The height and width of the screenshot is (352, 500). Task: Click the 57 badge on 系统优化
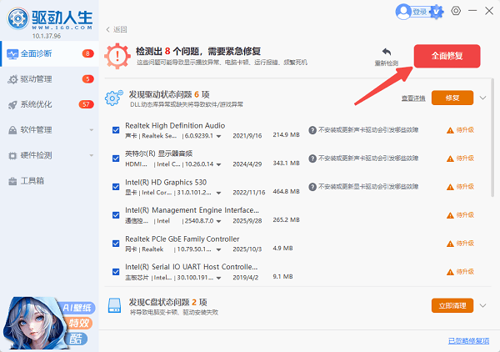[x=86, y=104]
